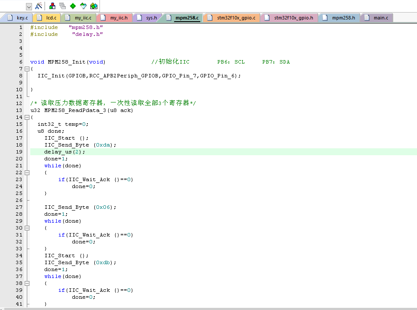Click the Select Software Packs icon
Image resolution: width=417 pixels, height=310 pixels.
coord(83,6)
